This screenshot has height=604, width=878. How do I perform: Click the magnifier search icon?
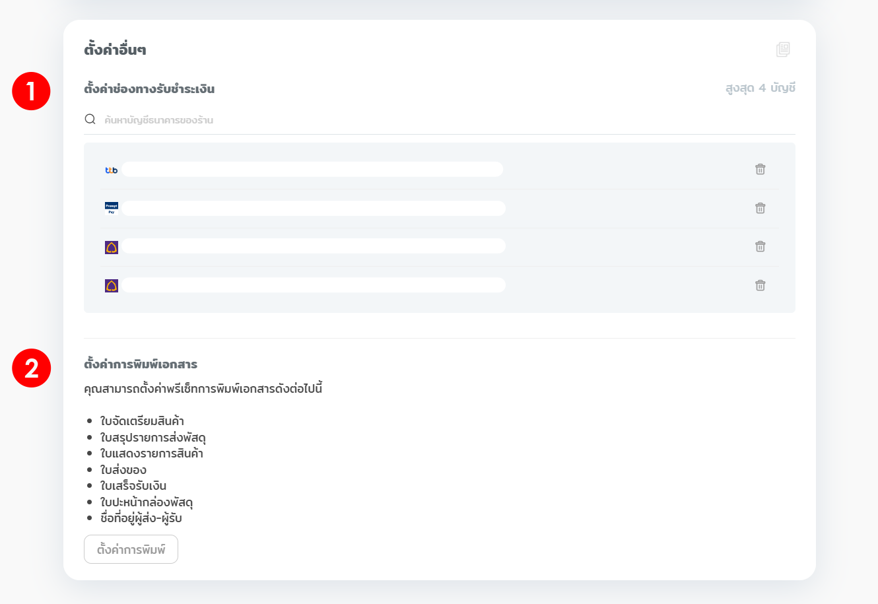coord(90,119)
